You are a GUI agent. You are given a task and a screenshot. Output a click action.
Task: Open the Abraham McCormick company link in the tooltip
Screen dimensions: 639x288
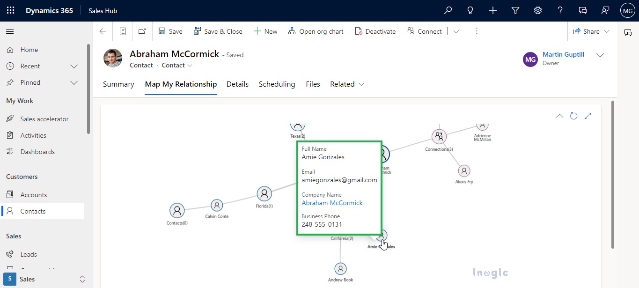pyautogui.click(x=332, y=202)
